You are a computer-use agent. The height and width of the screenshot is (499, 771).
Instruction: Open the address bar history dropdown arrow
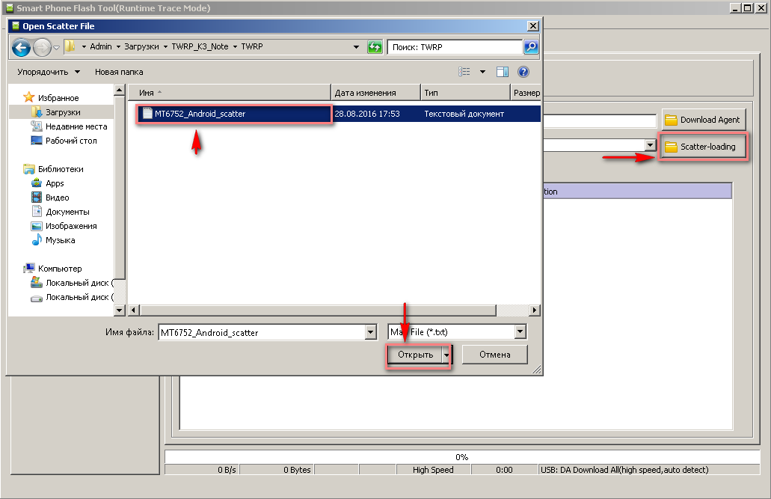[x=356, y=47]
